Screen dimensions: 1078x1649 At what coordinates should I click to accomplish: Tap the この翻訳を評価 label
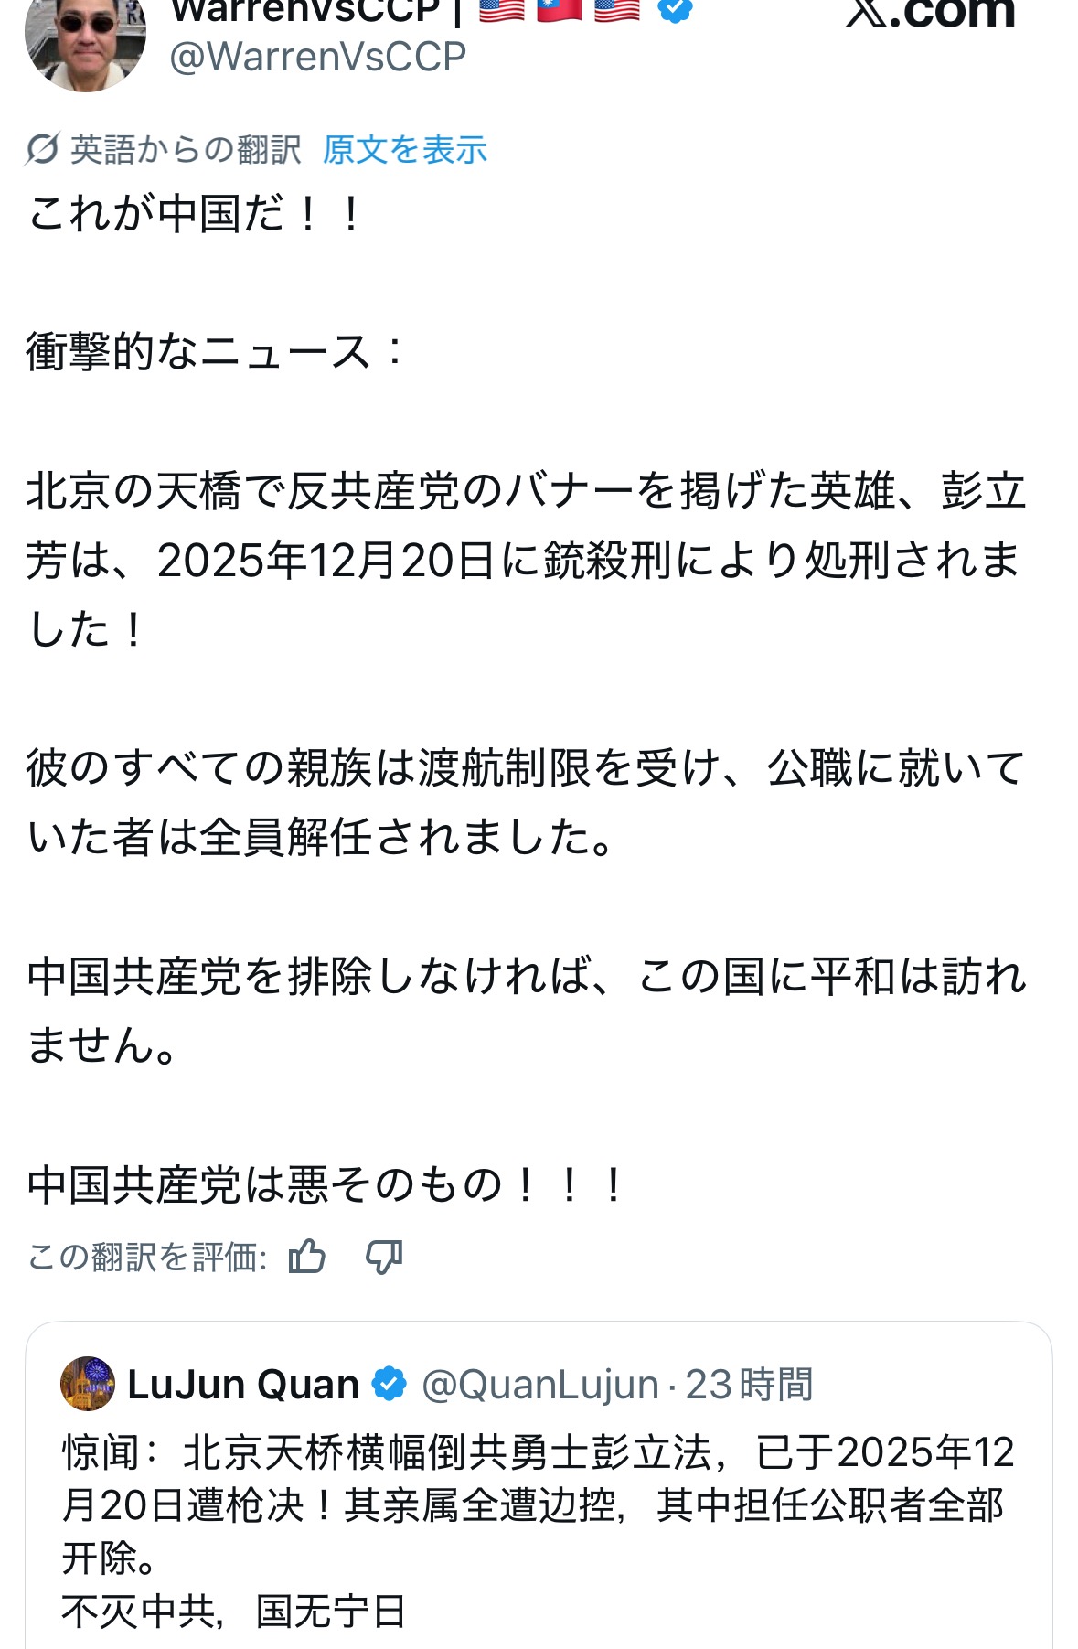[147, 1258]
